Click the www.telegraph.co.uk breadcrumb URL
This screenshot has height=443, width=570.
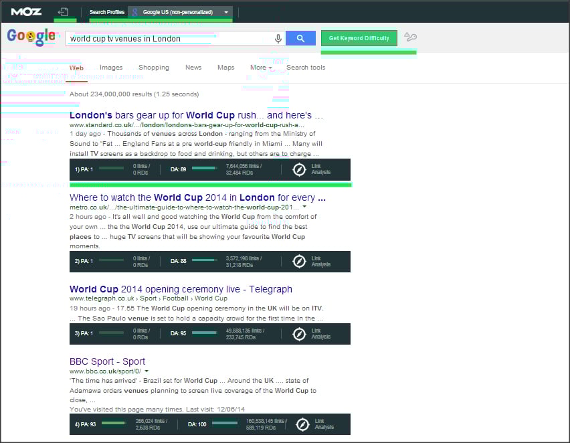[149, 298]
